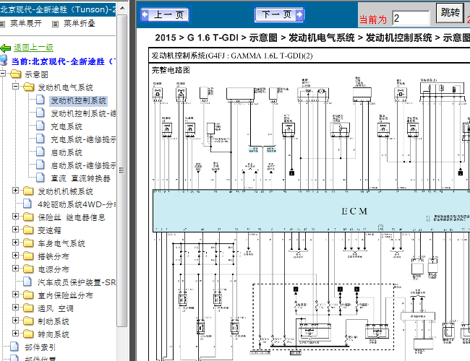Click the left panel vertical scrollbar thumb
This screenshot has width=470, height=361.
pos(122,170)
